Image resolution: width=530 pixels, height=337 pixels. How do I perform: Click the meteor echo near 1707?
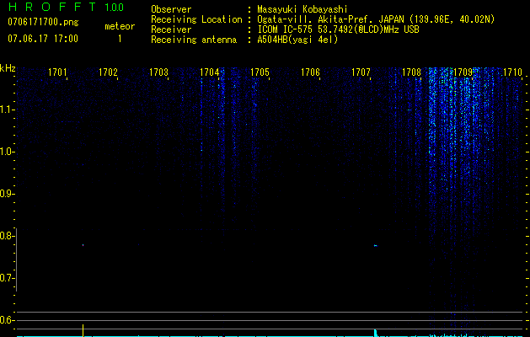[376, 245]
